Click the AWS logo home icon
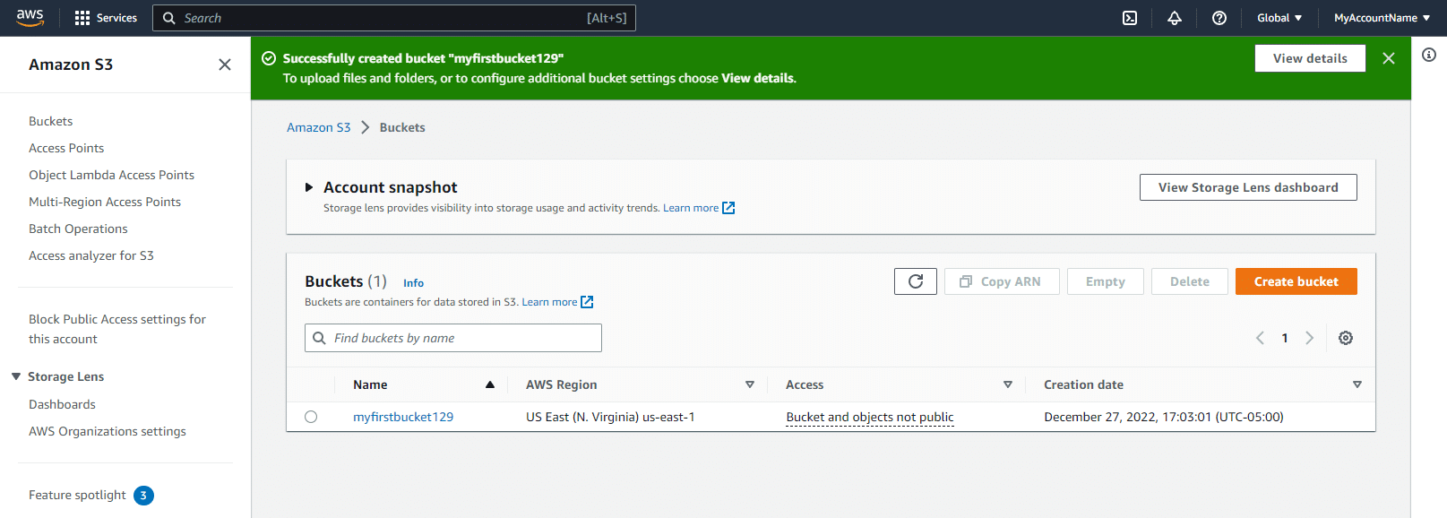 coord(30,18)
